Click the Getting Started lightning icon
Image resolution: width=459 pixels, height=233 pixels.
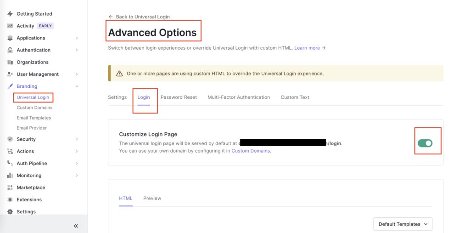(10, 14)
